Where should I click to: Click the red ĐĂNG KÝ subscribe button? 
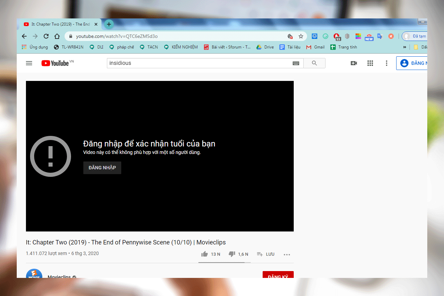(278, 275)
